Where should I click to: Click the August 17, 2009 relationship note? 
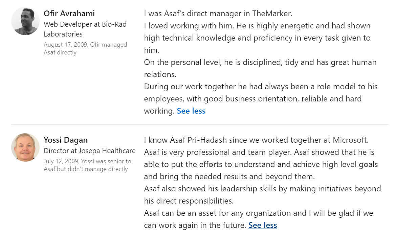(85, 48)
